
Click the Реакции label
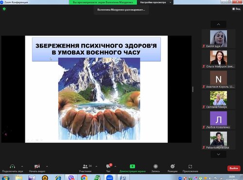173,171
